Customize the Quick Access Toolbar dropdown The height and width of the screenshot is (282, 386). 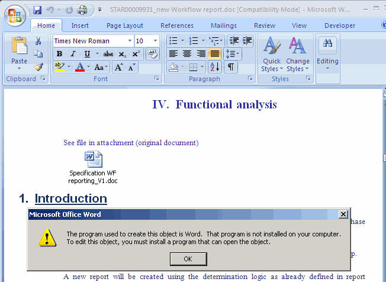pos(99,10)
